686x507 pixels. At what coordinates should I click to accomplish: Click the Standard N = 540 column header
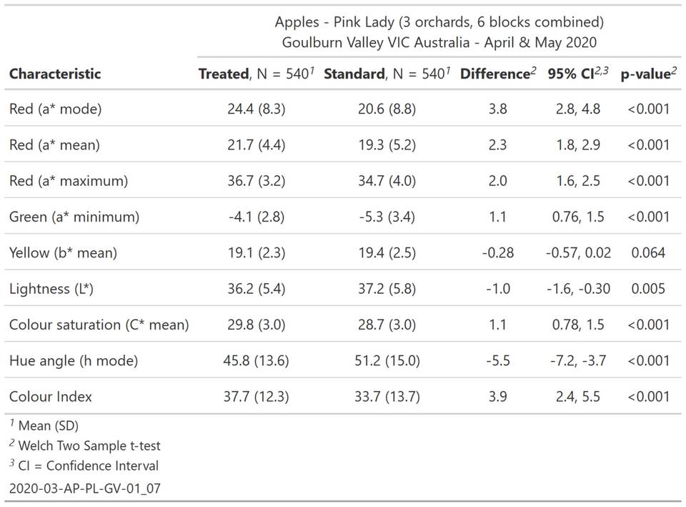[387, 74]
